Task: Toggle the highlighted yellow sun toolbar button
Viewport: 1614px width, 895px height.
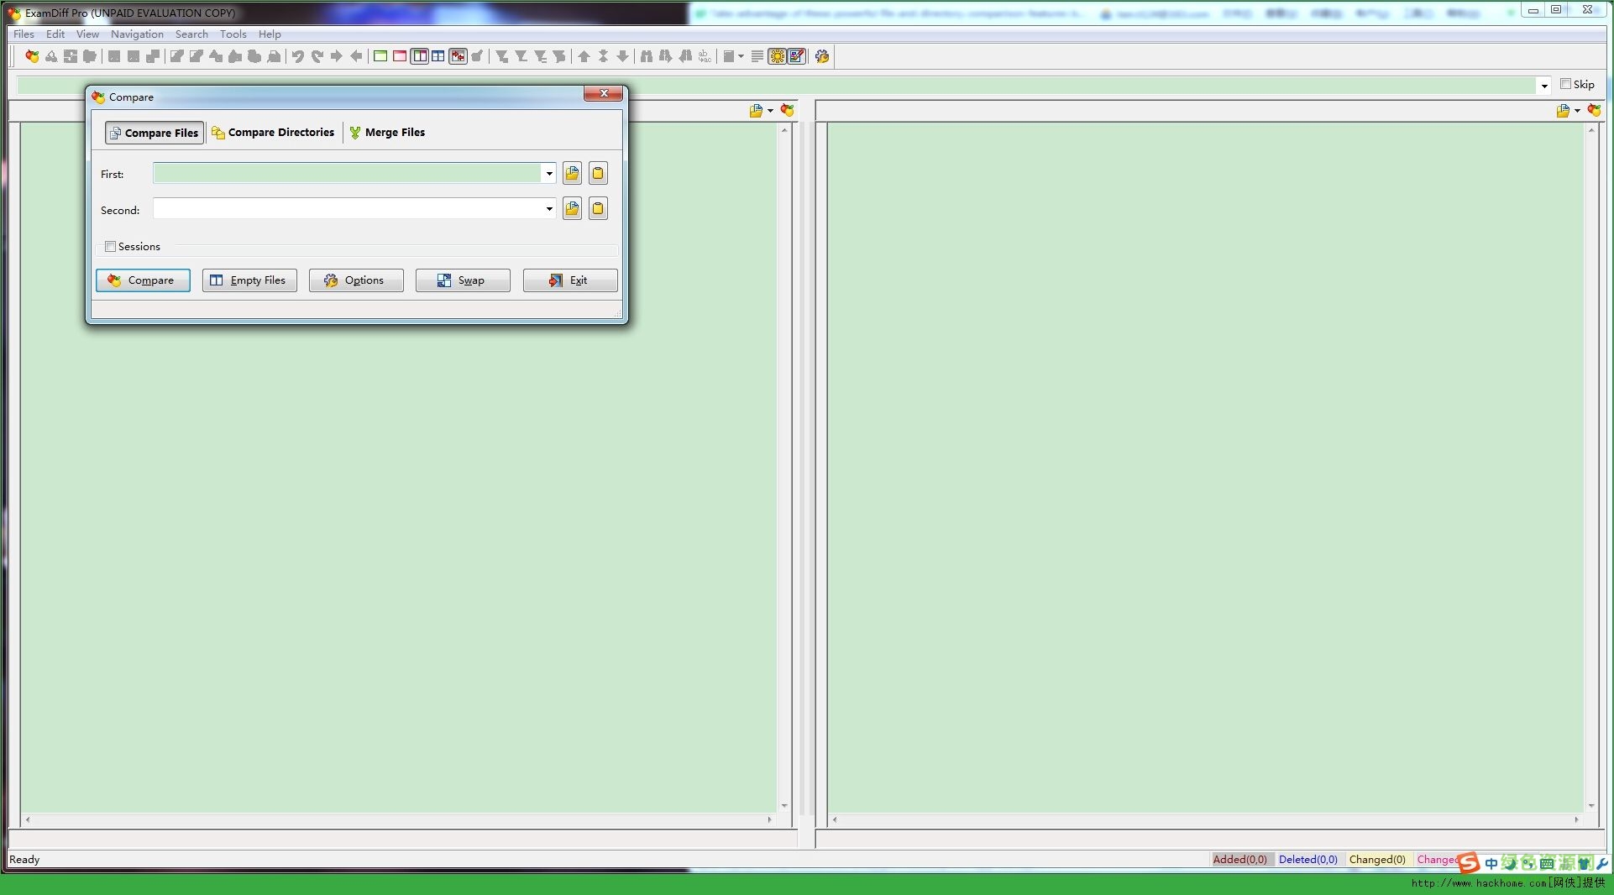Action: (778, 56)
